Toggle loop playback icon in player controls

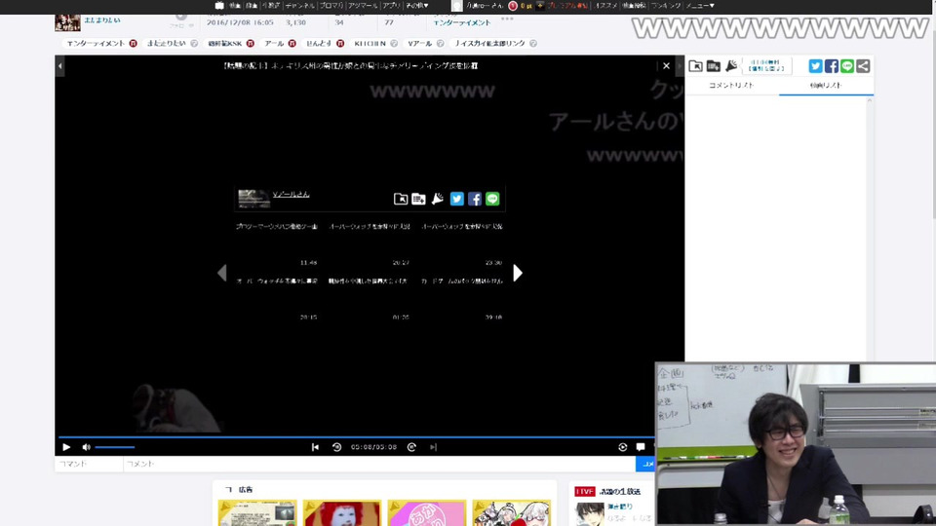(x=623, y=447)
